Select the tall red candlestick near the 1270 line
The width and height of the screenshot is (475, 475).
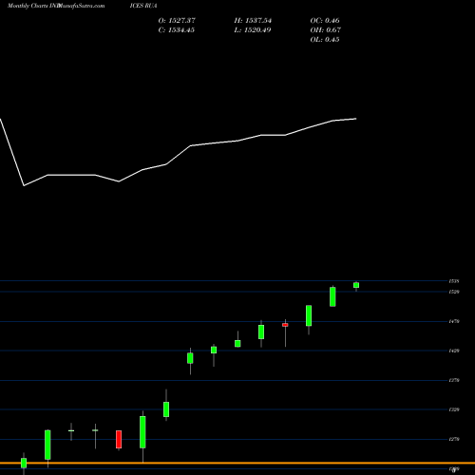(x=119, y=439)
